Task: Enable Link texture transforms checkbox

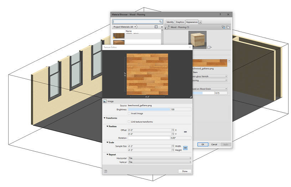Action: tap(129, 122)
